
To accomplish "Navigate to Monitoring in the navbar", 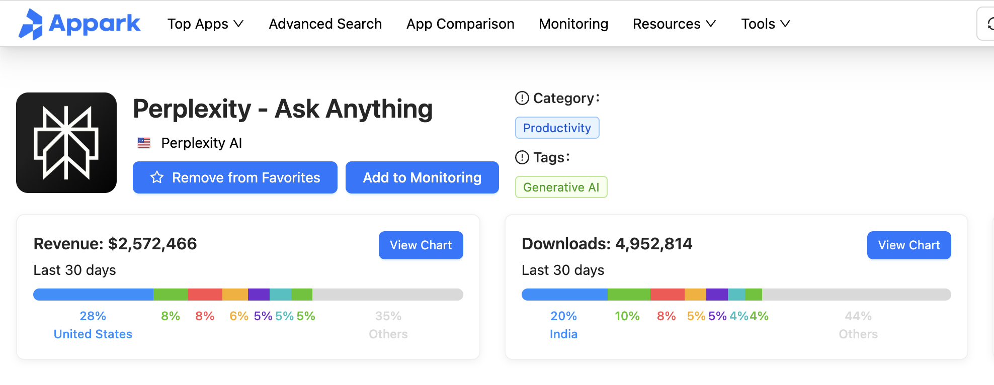I will 573,24.
